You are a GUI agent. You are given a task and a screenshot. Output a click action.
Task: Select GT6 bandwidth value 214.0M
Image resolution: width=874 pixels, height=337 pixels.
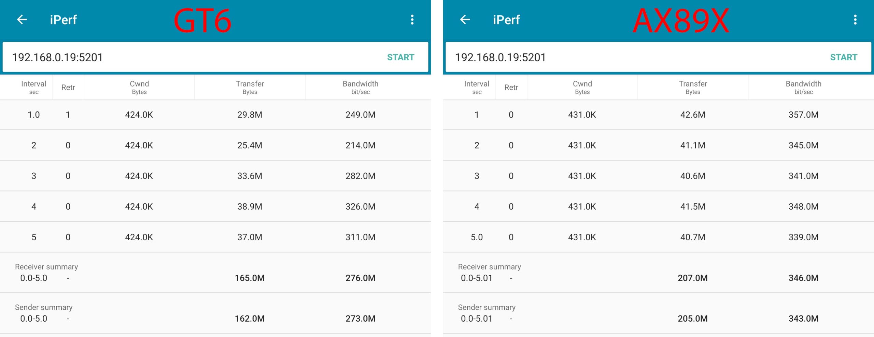(x=361, y=145)
